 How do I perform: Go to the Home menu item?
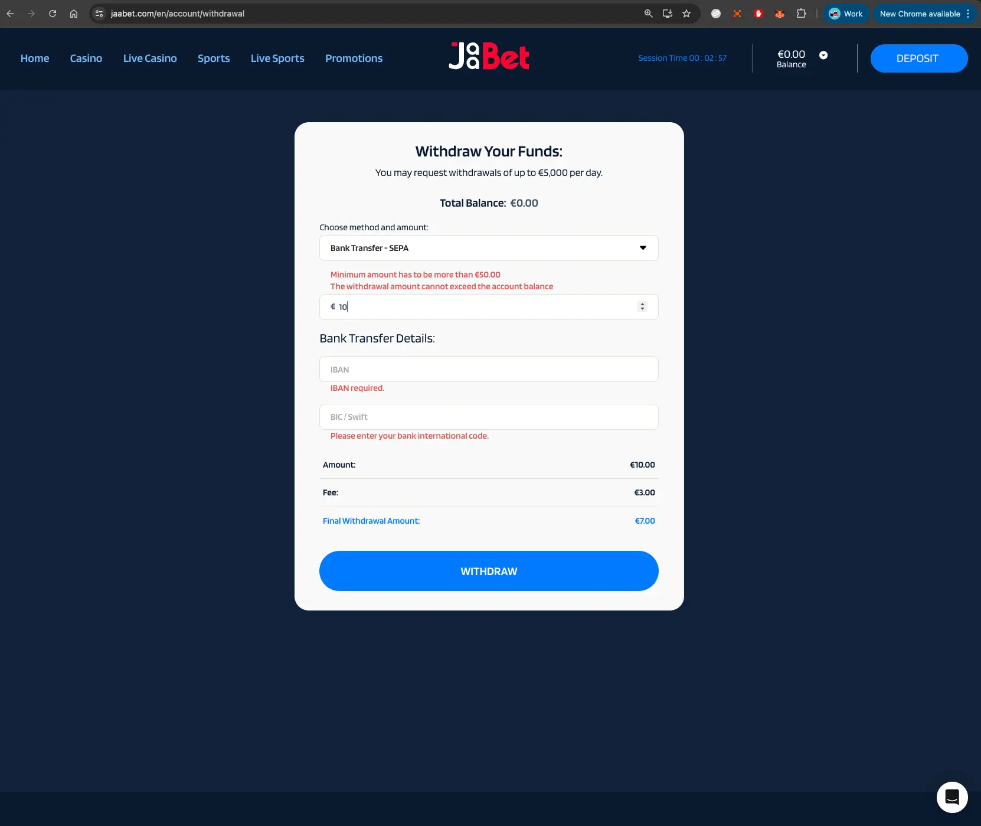[35, 58]
